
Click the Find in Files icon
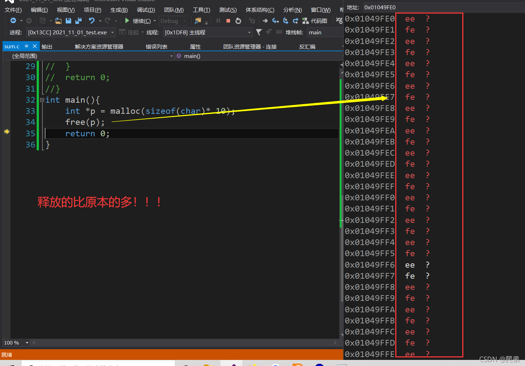tap(198, 21)
